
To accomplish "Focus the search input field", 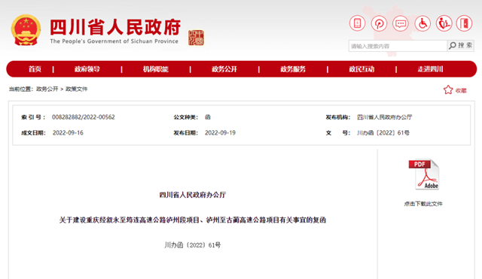I will [398, 46].
